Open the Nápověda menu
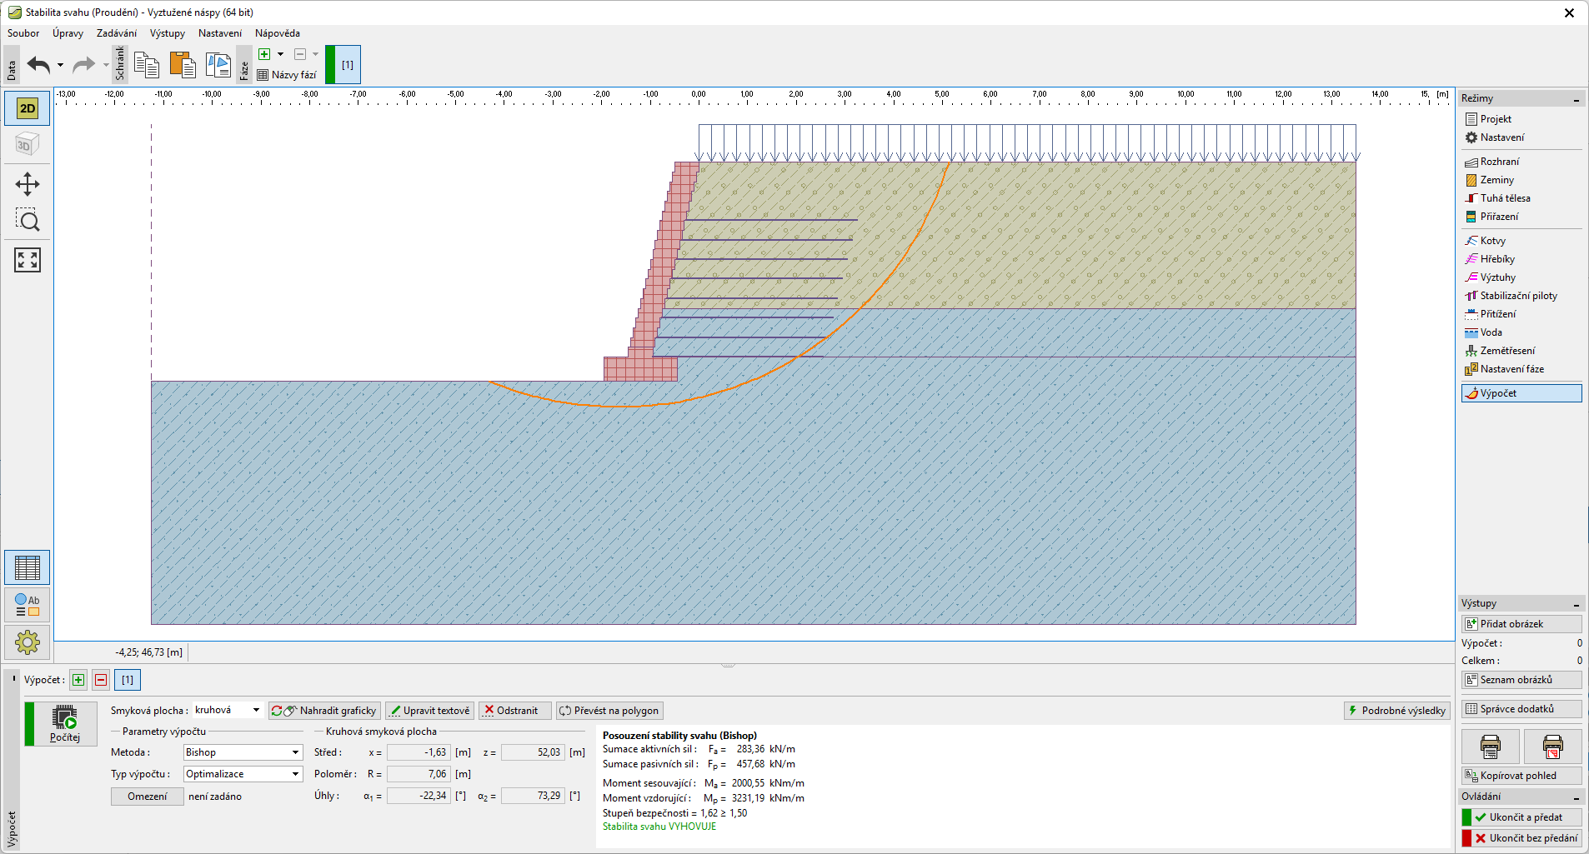 click(277, 33)
